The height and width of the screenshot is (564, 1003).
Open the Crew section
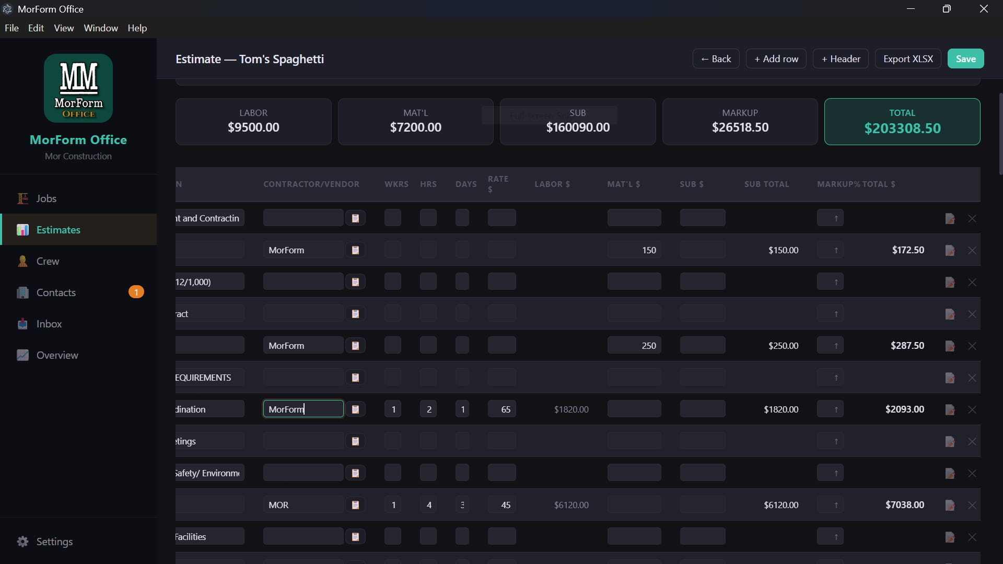(x=78, y=261)
